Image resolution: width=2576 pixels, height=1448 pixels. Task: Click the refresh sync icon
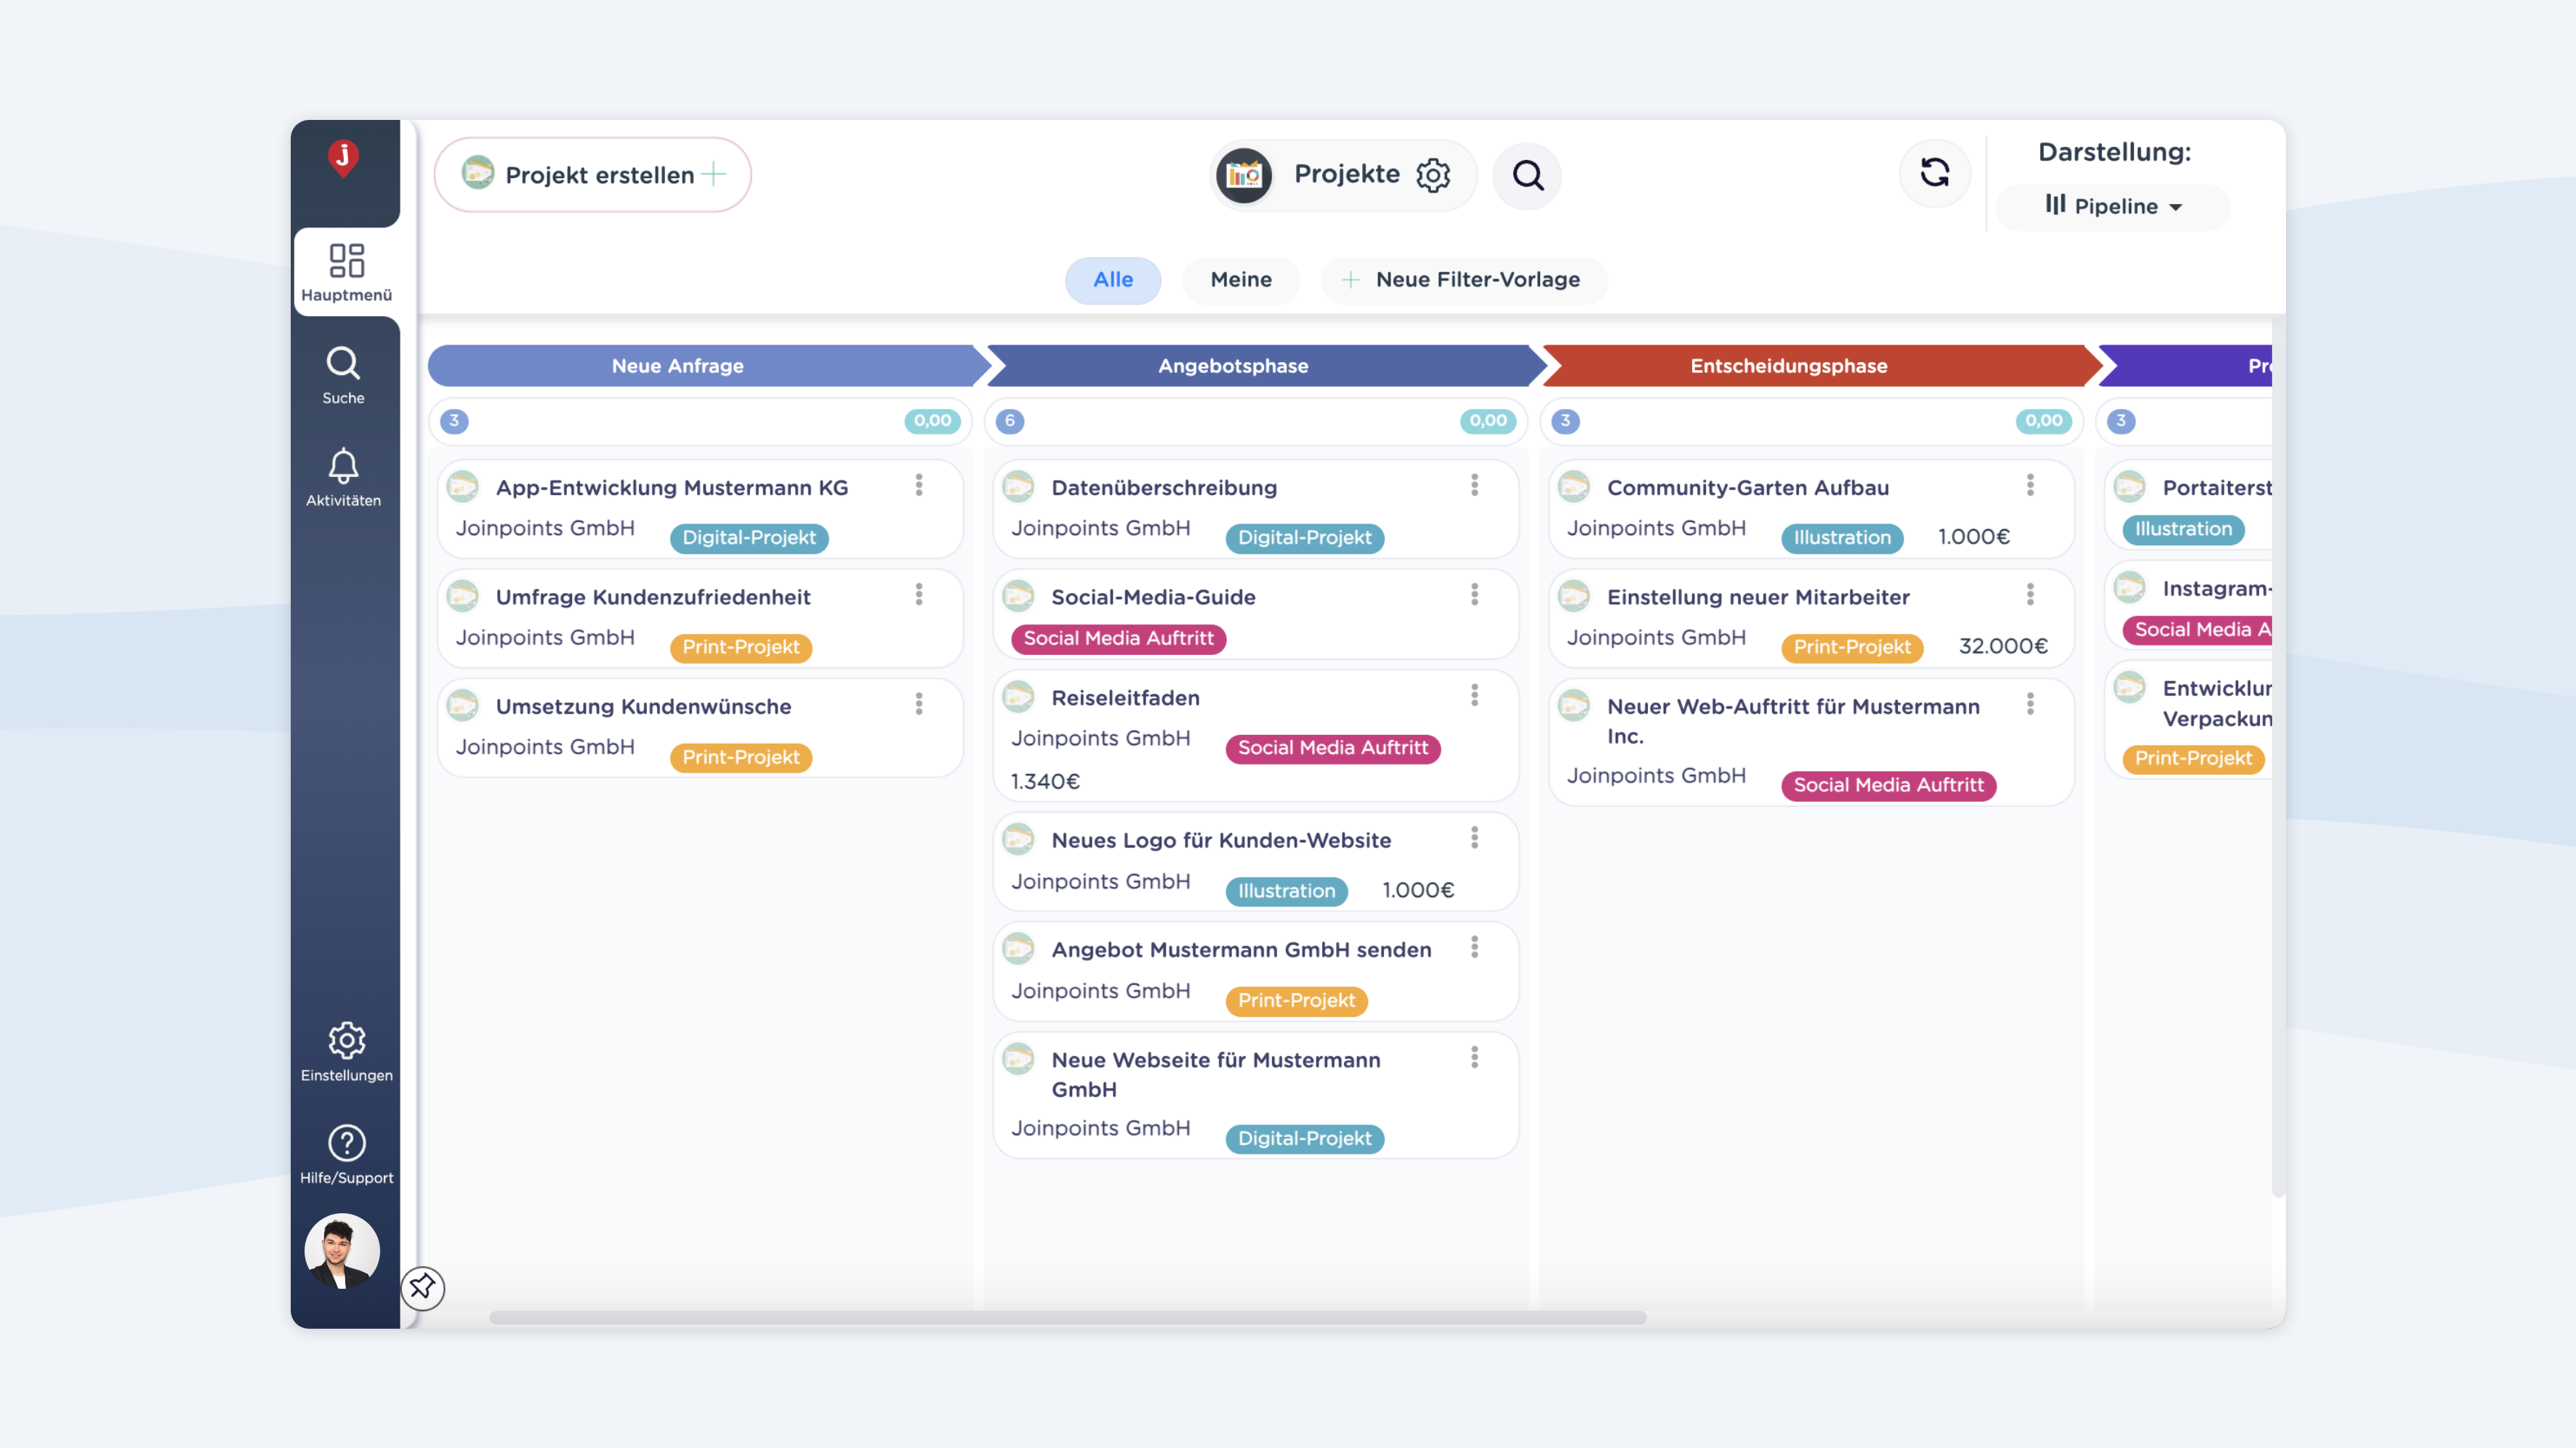click(1934, 174)
